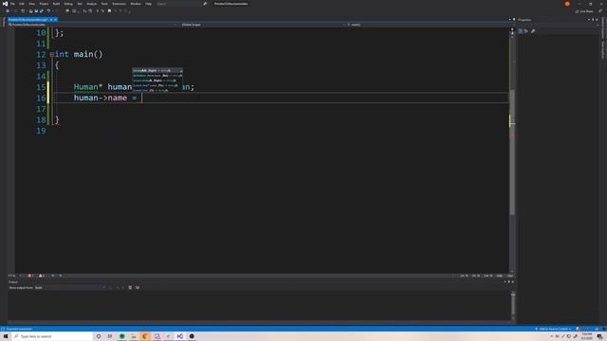The image size is (607, 341).
Task: Click the Save toolbar icon
Action: pyautogui.click(x=36, y=11)
